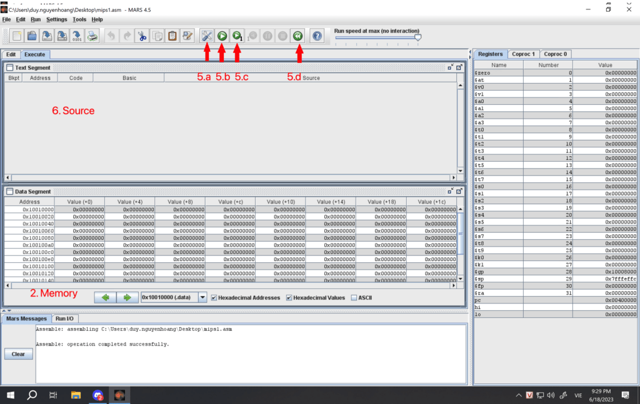Open the Run menu
Viewport: 640px width, 404px height.
coord(36,19)
